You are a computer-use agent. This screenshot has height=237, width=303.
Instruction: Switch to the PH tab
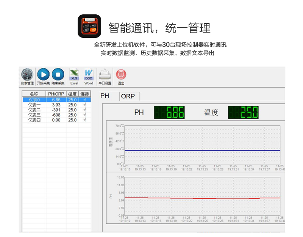pyautogui.click(x=105, y=96)
